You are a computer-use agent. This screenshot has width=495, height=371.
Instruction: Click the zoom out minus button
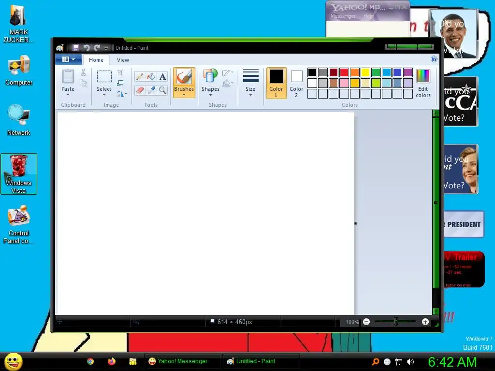tap(366, 322)
